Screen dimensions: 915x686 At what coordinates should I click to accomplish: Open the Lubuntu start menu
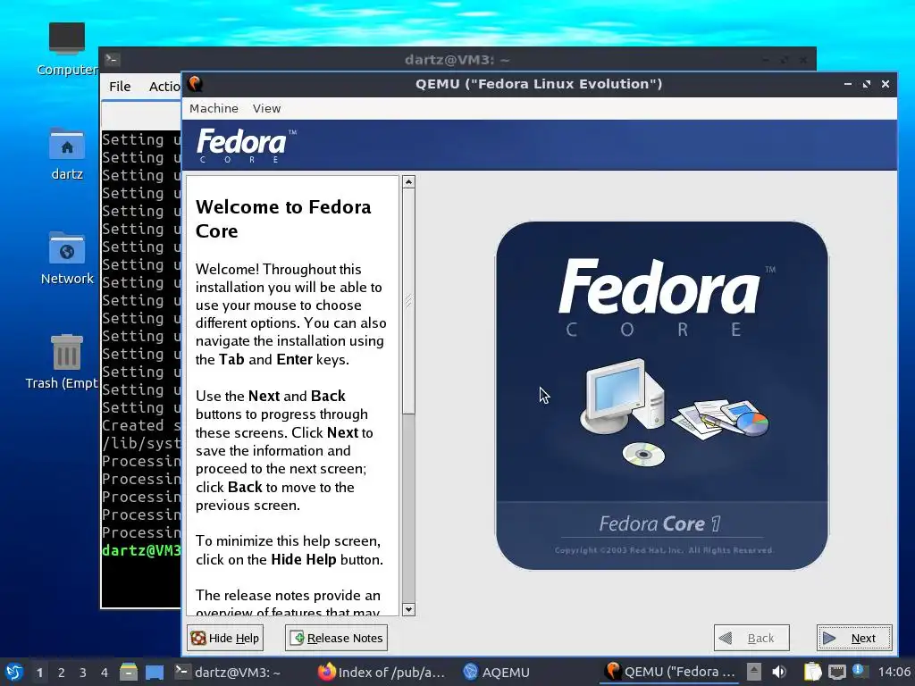[x=13, y=672]
